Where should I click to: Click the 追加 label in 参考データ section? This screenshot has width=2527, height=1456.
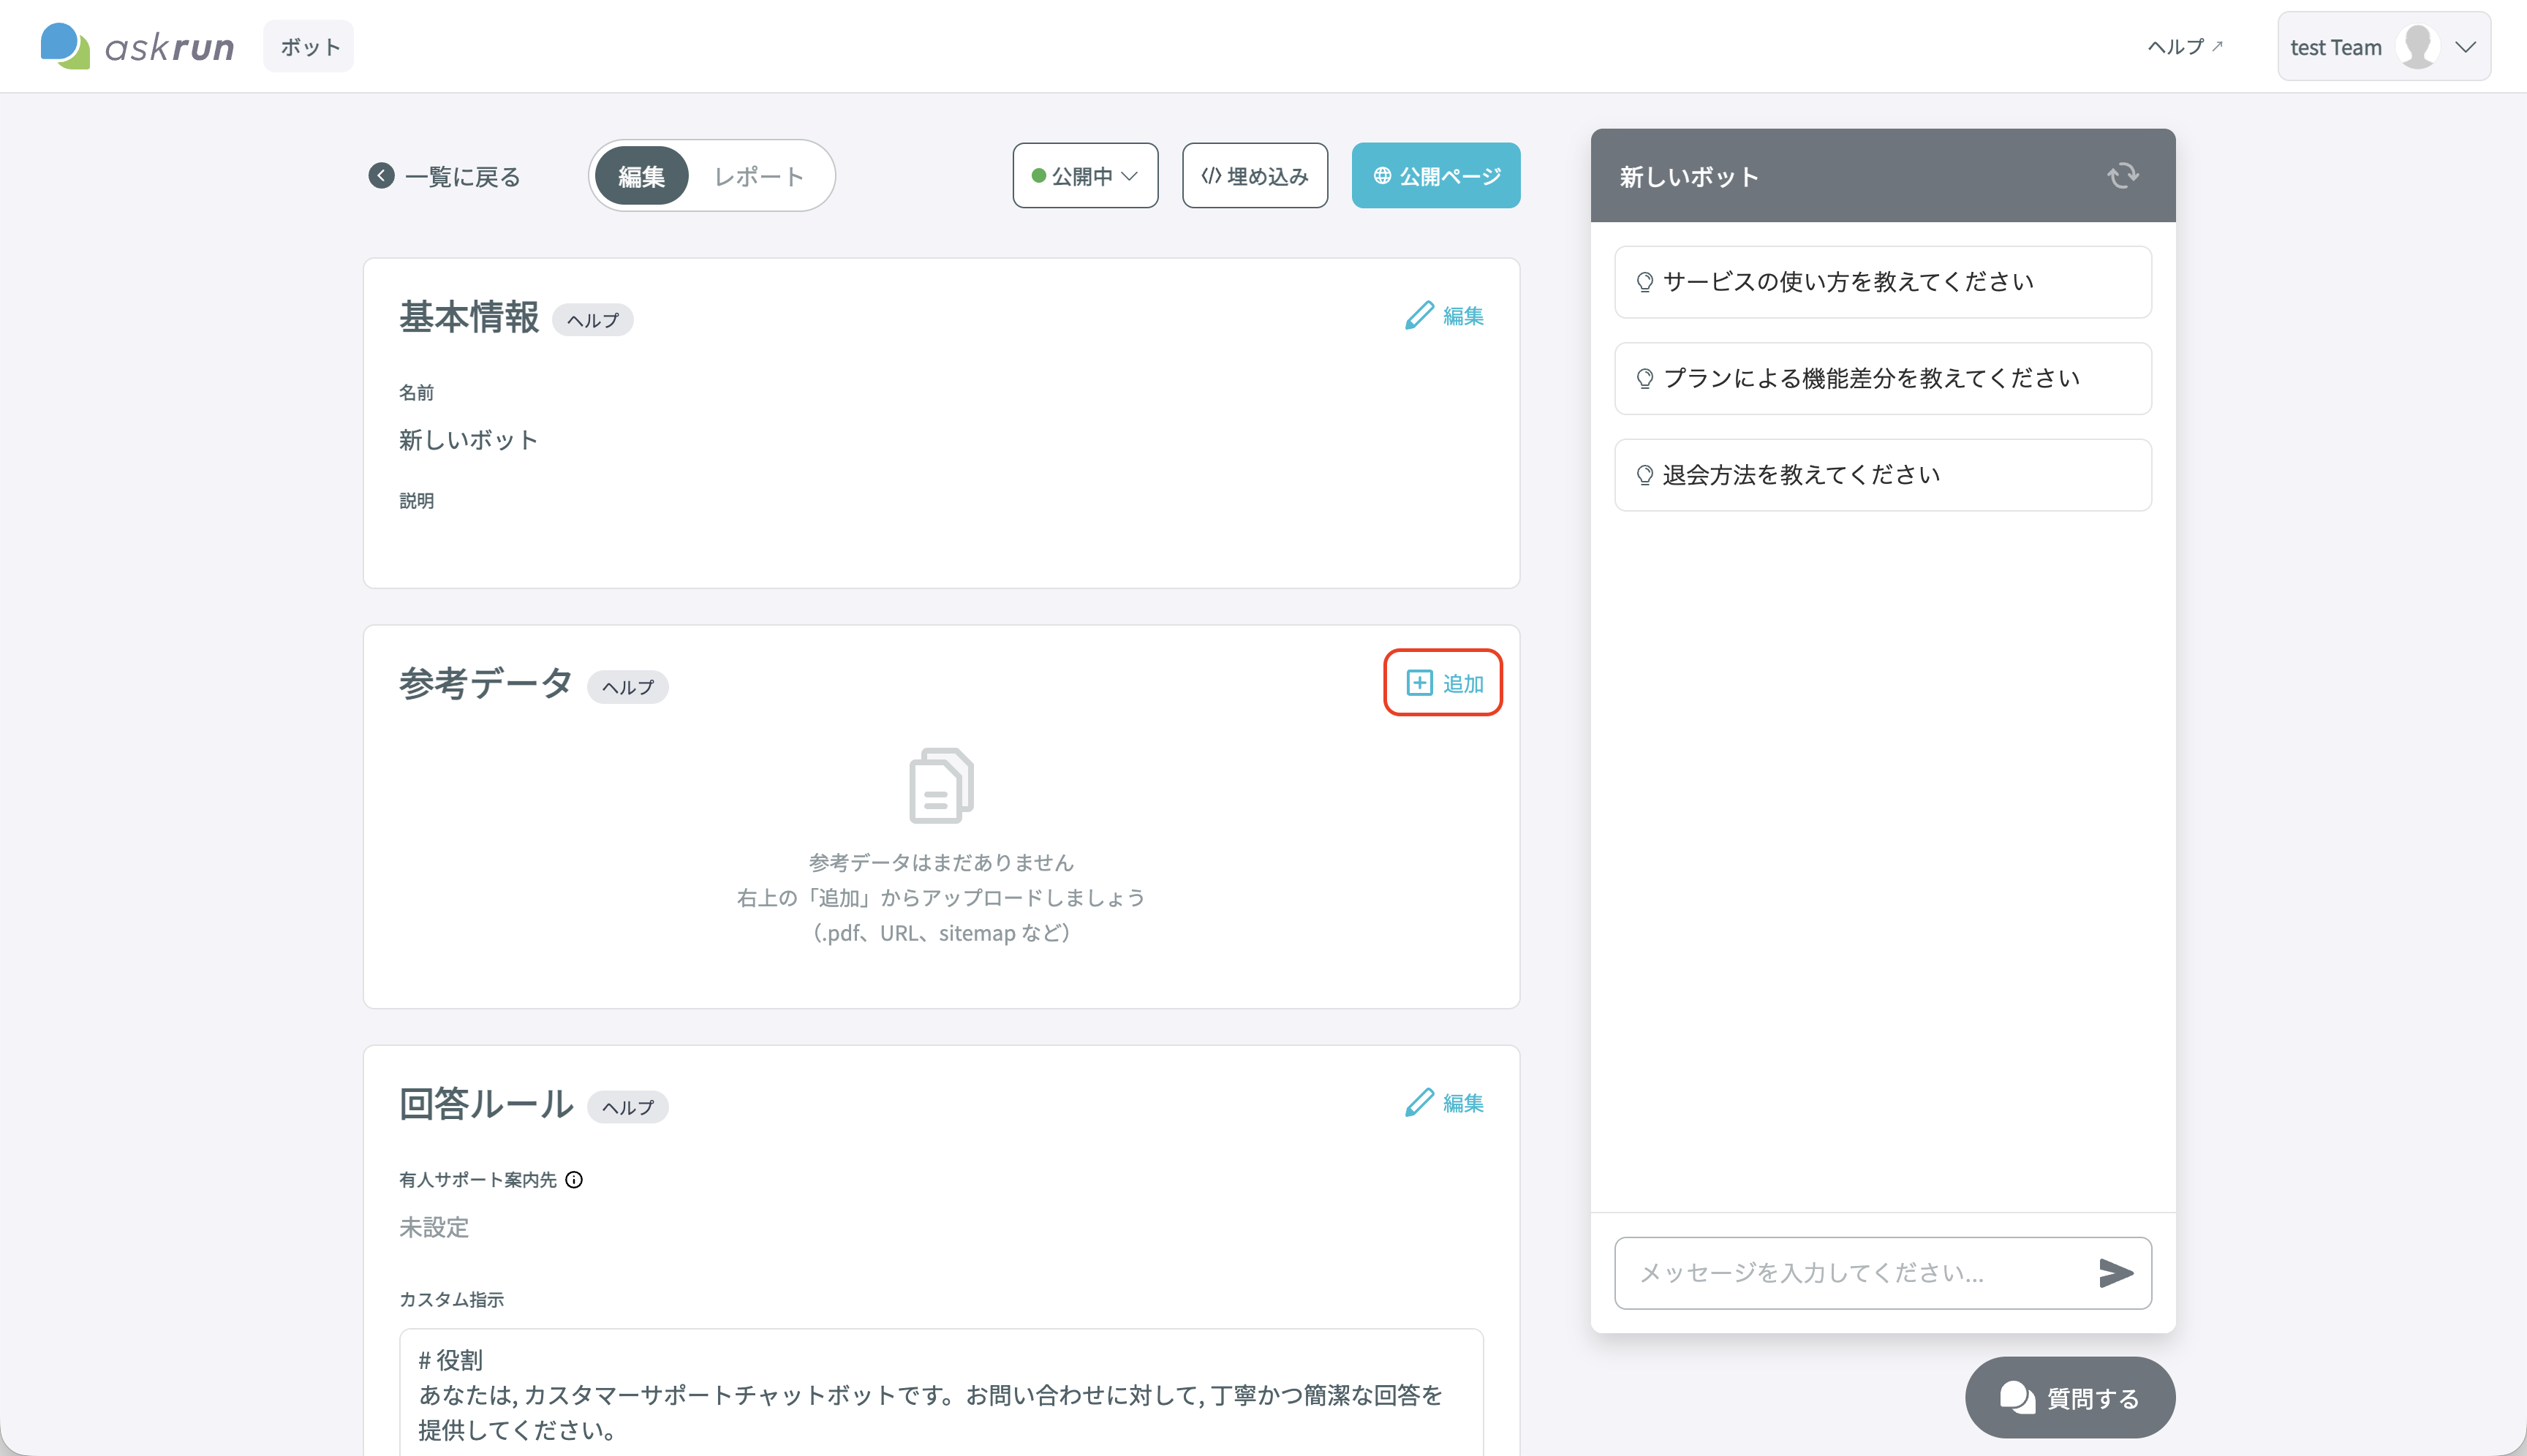(1462, 684)
